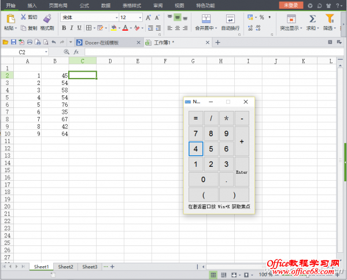This screenshot has width=347, height=280.
Task: Expand the Name Box dropdown showing C2
Action: coord(47,52)
